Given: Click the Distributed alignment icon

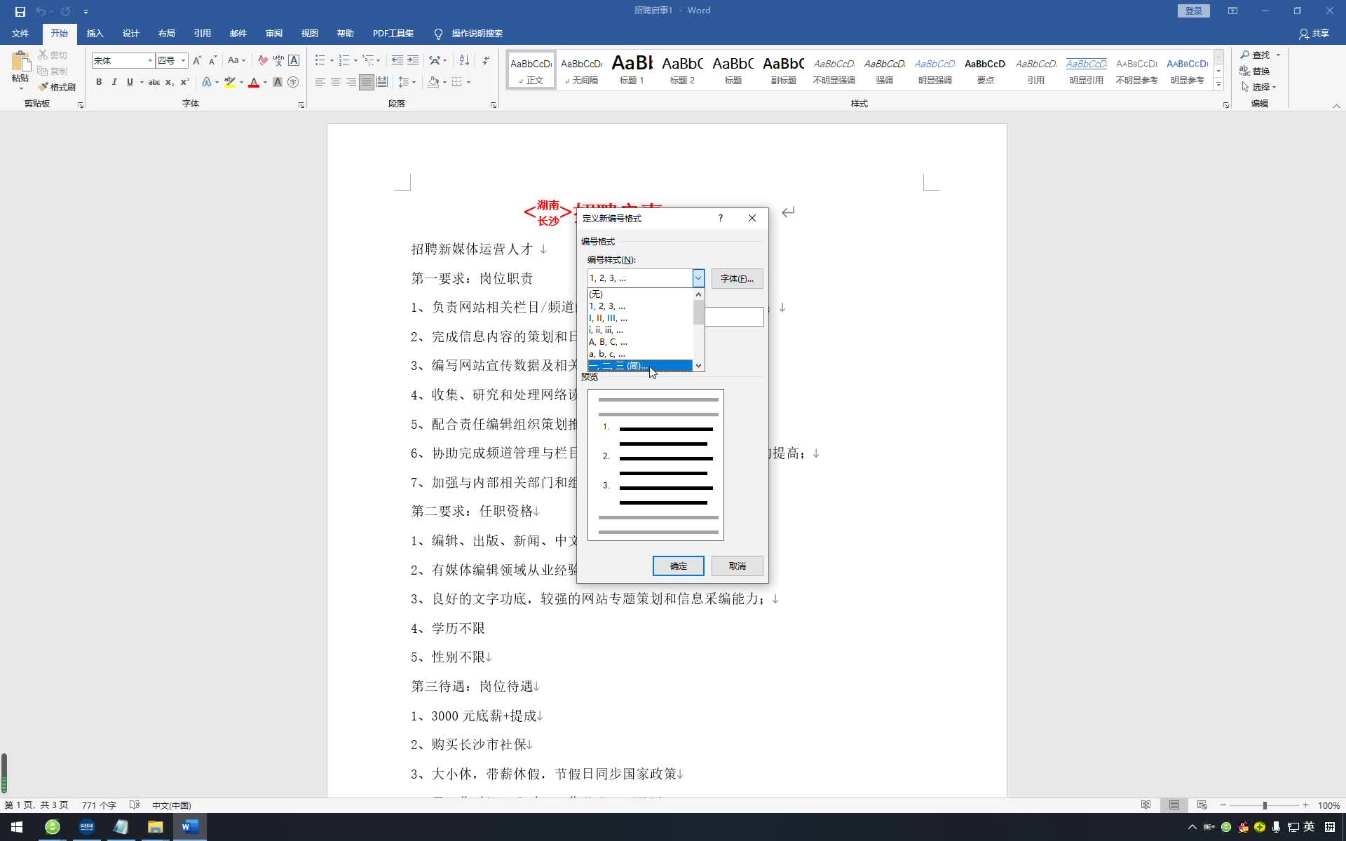Looking at the screenshot, I should point(382,82).
